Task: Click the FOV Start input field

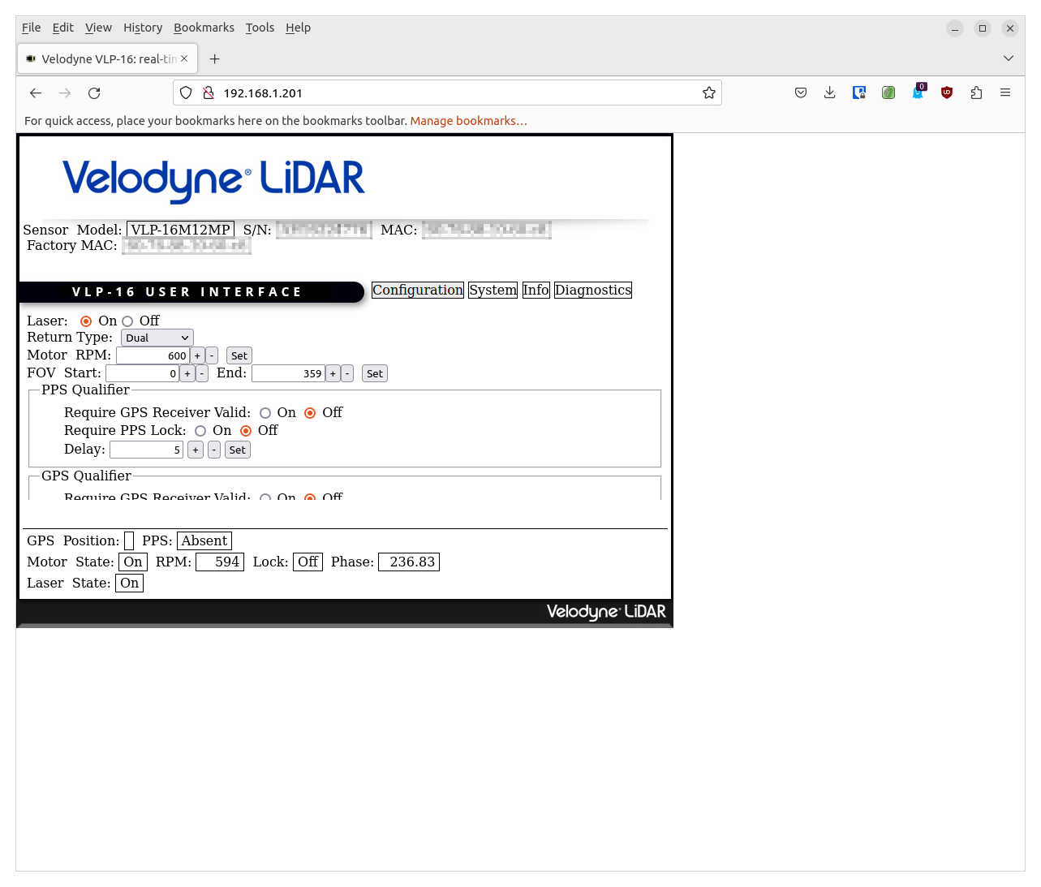Action: [142, 373]
